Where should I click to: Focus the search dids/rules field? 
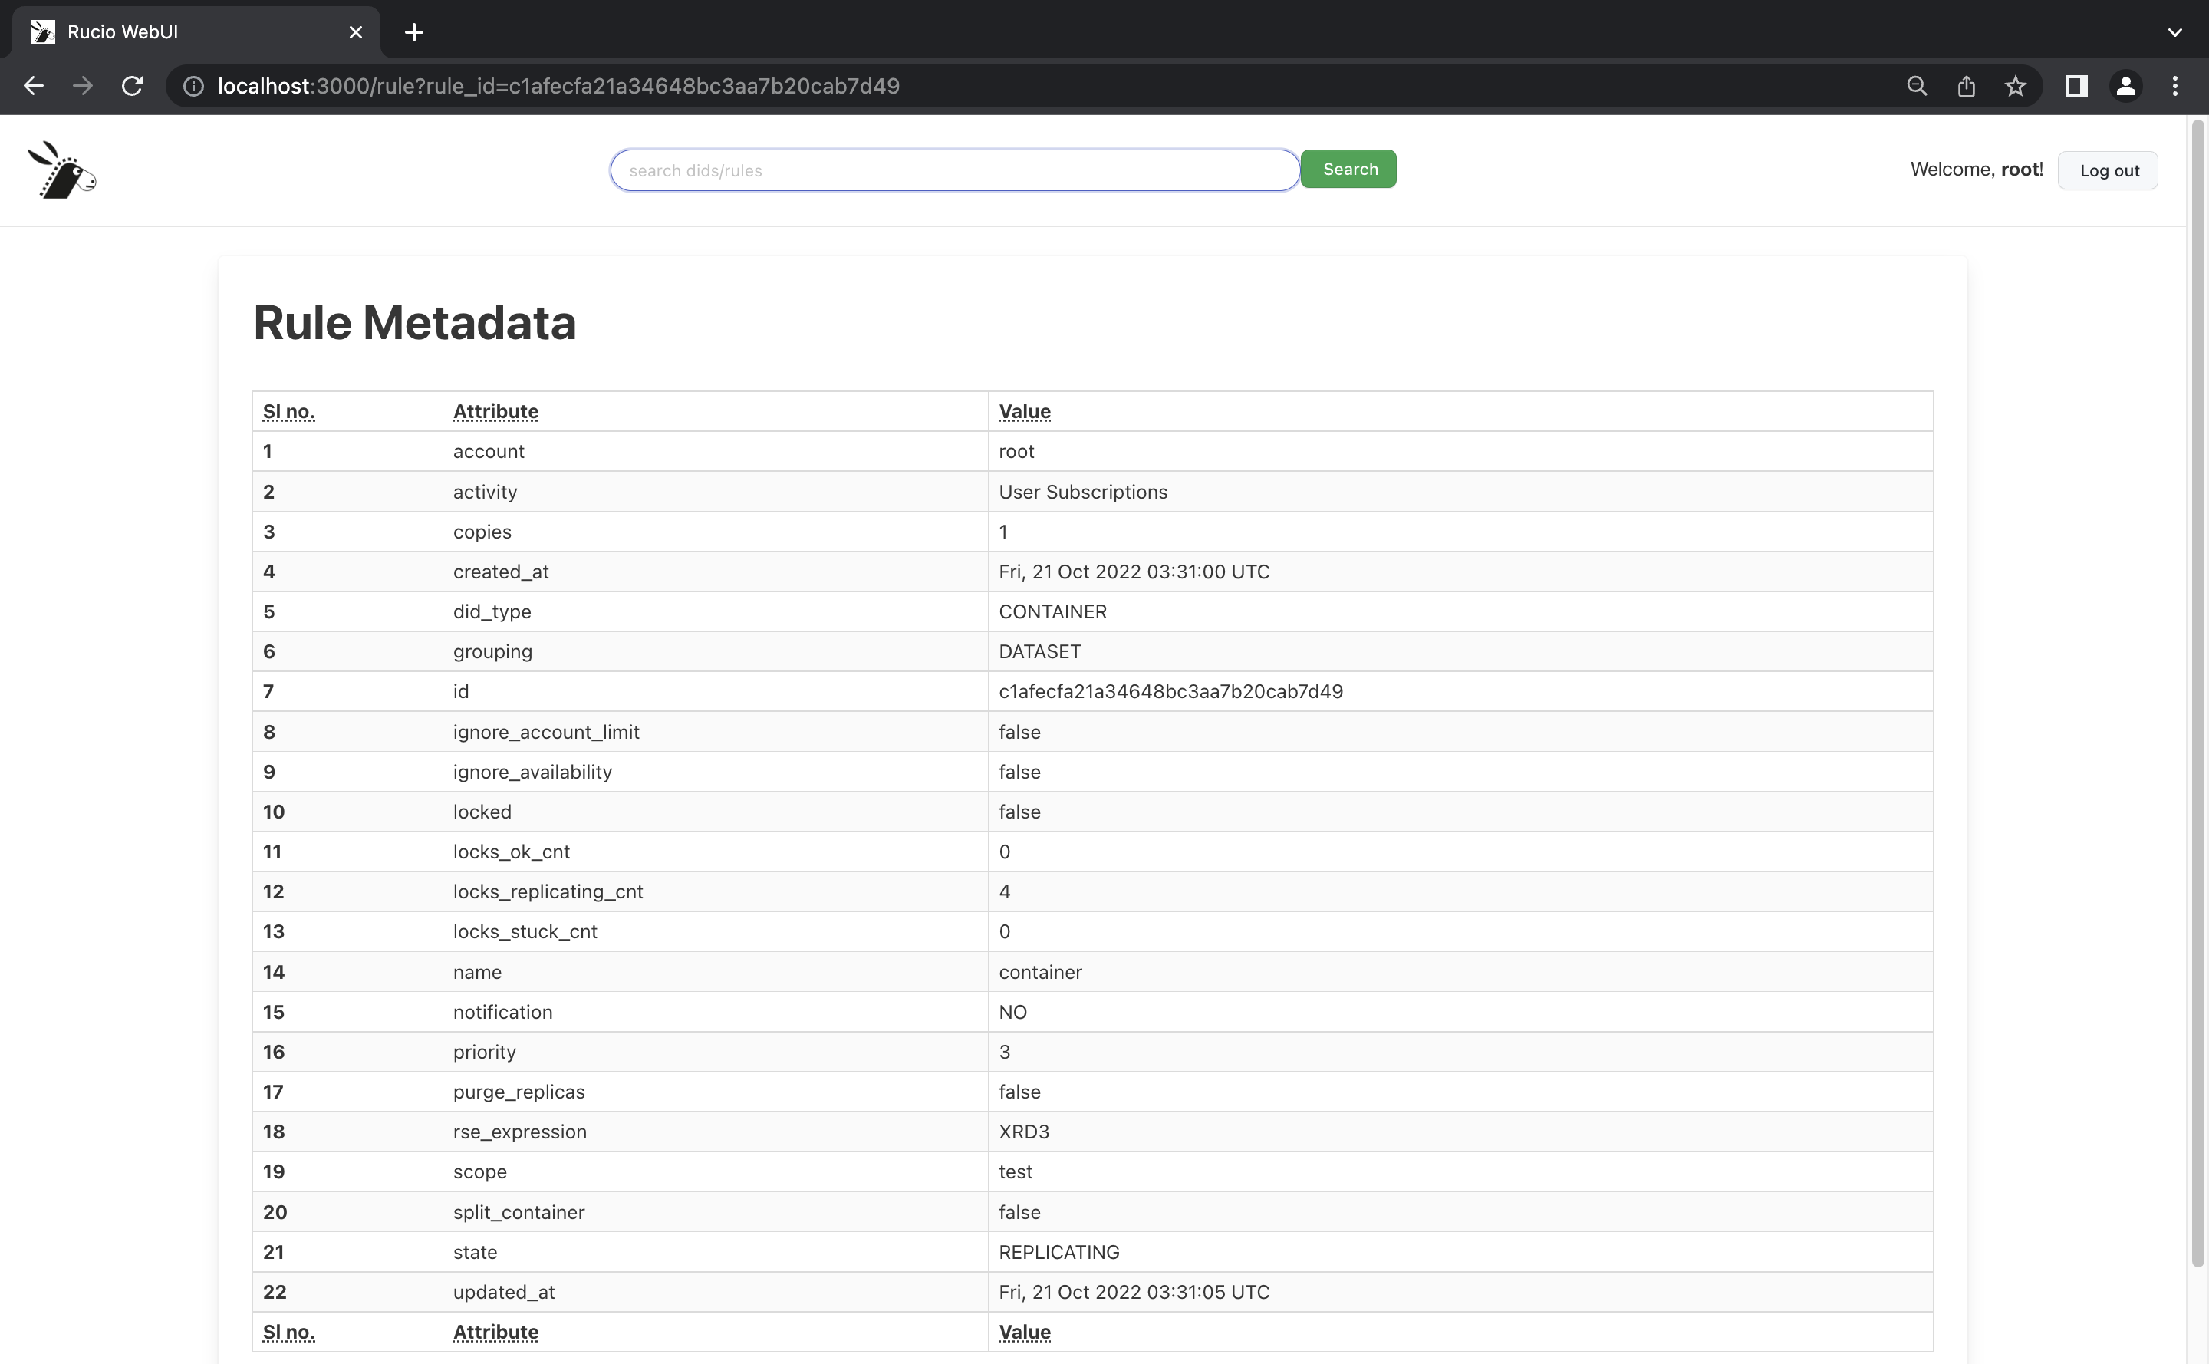954,170
